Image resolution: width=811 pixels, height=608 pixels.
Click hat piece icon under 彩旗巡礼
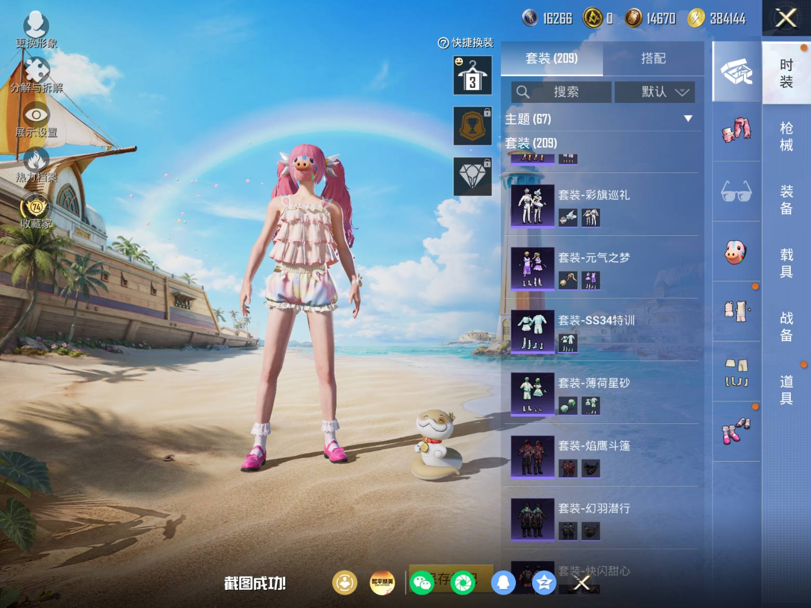568,217
